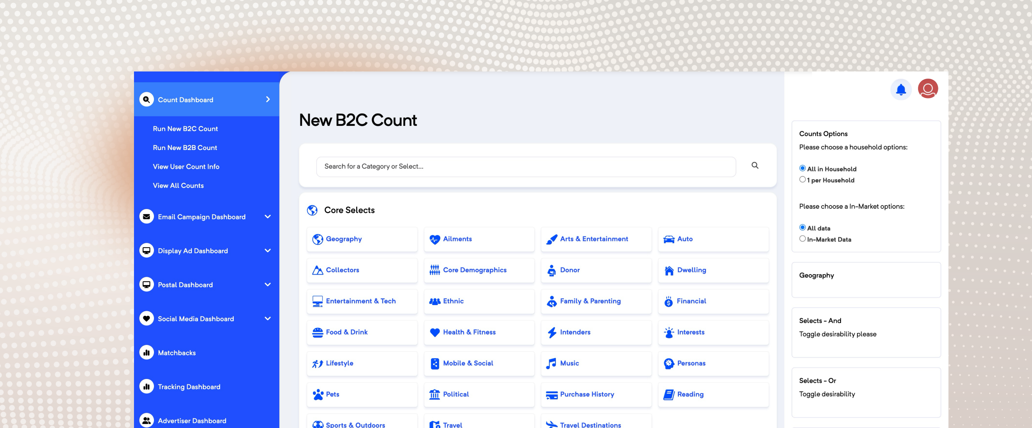Expand the Social Media Dashboard chevron
Image resolution: width=1032 pixels, height=428 pixels.
coord(268,319)
